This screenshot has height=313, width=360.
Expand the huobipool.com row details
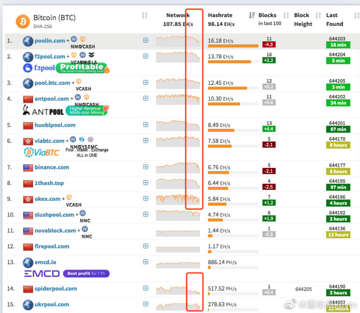click(x=145, y=125)
